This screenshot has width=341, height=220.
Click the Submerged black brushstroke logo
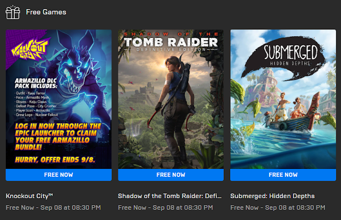285,58
